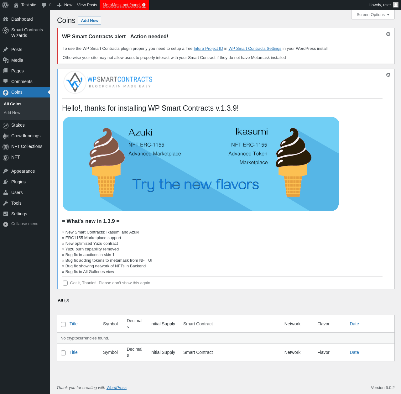Click the Stakes chart icon
Viewport: 401px width, 394px height.
point(6,125)
